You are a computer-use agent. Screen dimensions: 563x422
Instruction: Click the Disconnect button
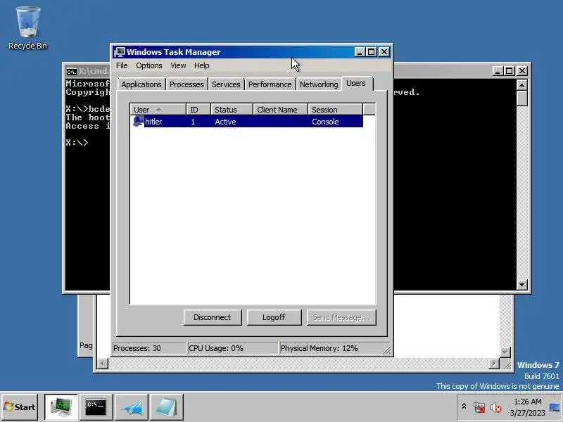pyautogui.click(x=213, y=317)
